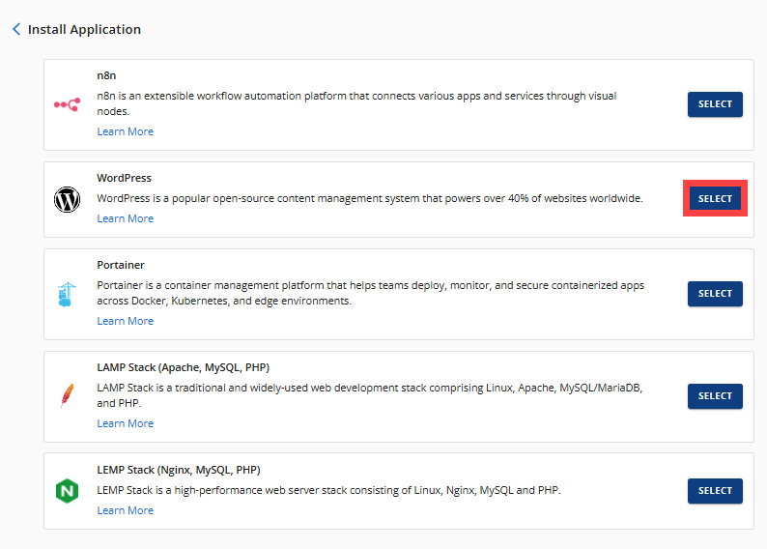Click the WordPress logo icon
Image resolution: width=767 pixels, height=549 pixels.
coord(67,200)
